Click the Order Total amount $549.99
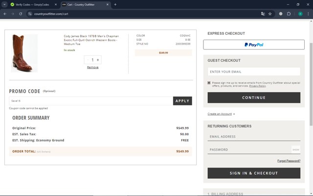The width and height of the screenshot is (313, 196). click(x=182, y=151)
